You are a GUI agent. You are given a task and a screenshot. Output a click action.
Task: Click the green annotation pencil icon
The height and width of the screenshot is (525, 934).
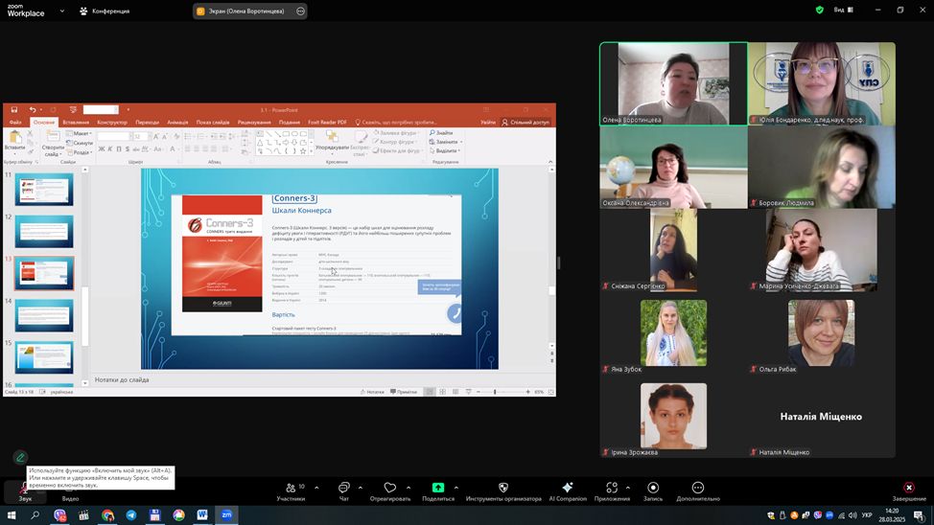pyautogui.click(x=20, y=458)
